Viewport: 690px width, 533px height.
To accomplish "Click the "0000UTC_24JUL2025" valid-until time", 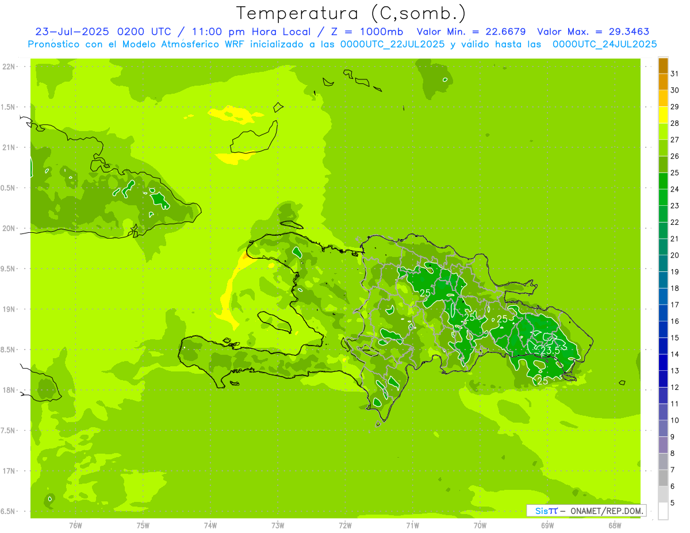I will pyautogui.click(x=604, y=44).
